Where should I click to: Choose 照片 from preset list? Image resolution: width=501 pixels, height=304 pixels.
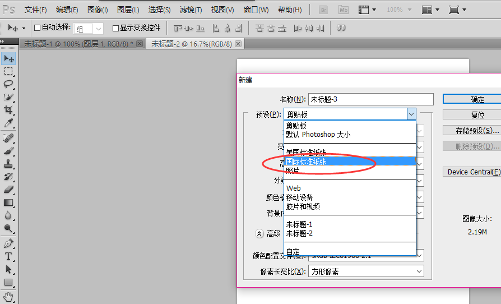click(350, 171)
